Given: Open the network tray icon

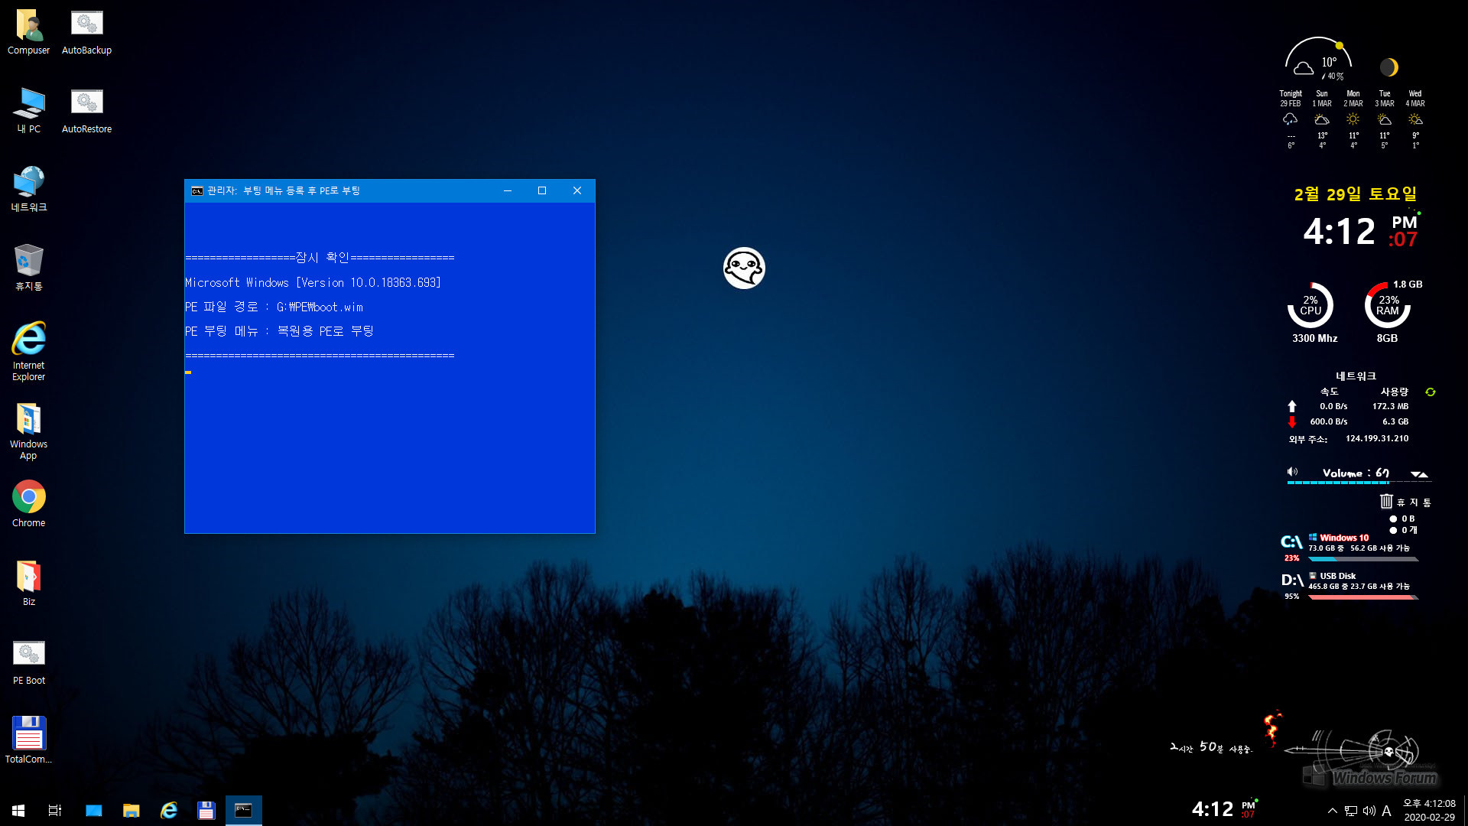Looking at the screenshot, I should (1351, 811).
